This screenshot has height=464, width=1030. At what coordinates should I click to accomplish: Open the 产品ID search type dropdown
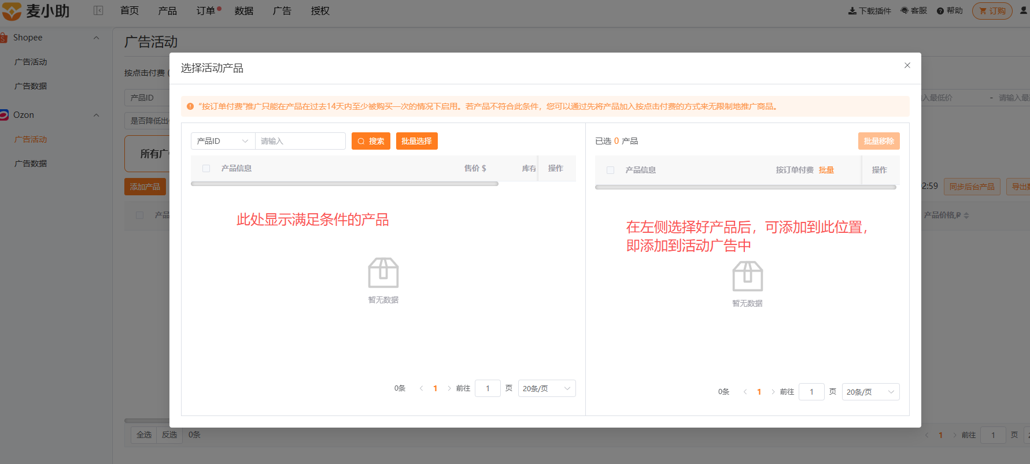[223, 141]
